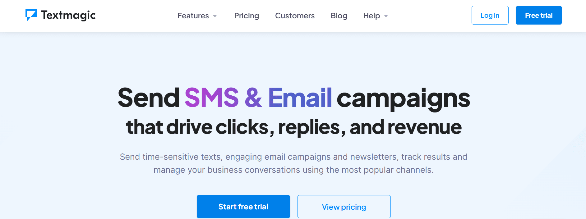Image resolution: width=586 pixels, height=219 pixels.
Task: Click the Textmagic speech-bubble logo icon
Action: click(x=30, y=15)
